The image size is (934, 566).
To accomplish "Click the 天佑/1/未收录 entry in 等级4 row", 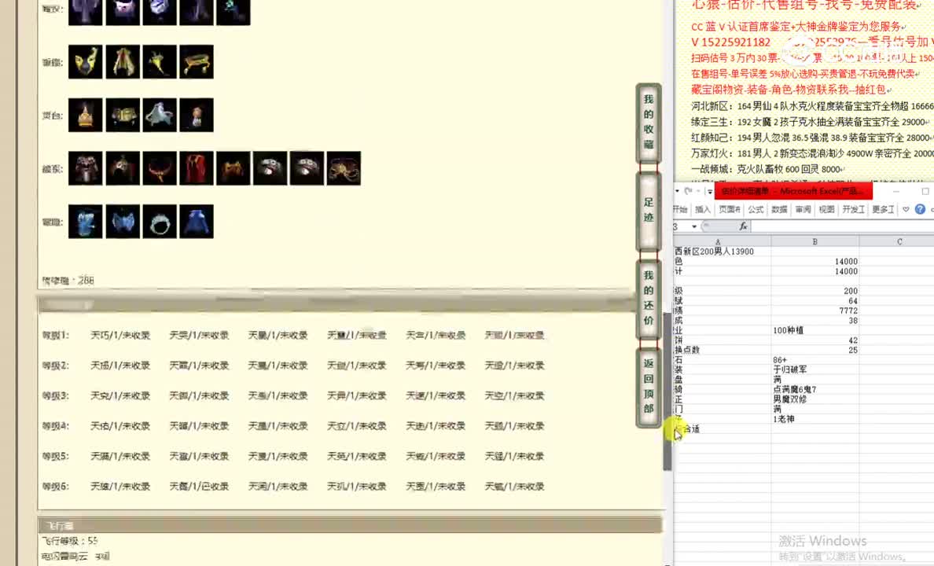I will [120, 426].
